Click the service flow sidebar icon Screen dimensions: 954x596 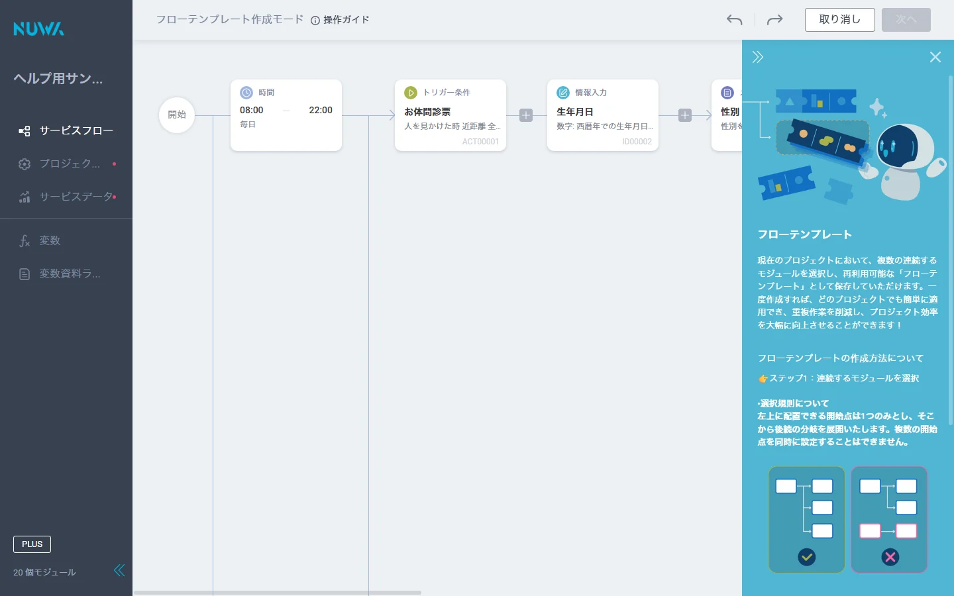tap(25, 131)
